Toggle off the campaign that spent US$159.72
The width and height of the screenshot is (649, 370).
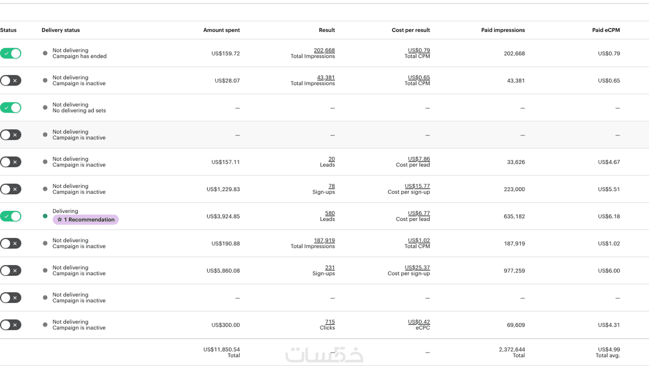click(x=11, y=53)
